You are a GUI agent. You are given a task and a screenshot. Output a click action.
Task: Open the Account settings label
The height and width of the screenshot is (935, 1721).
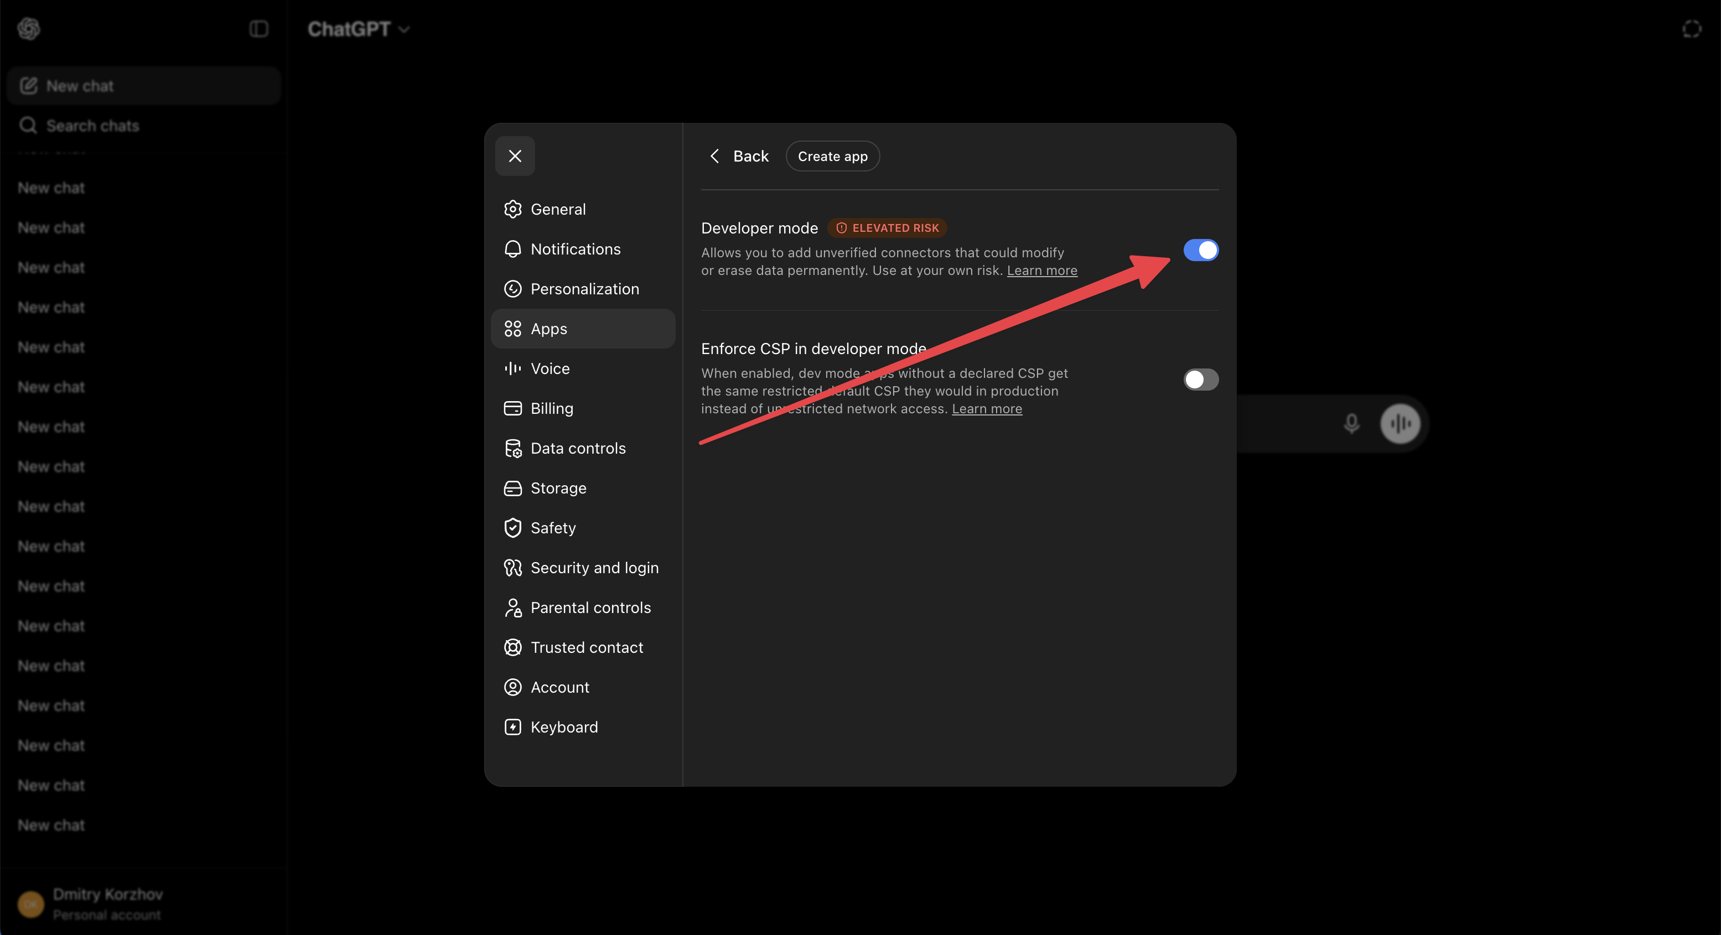[560, 687]
